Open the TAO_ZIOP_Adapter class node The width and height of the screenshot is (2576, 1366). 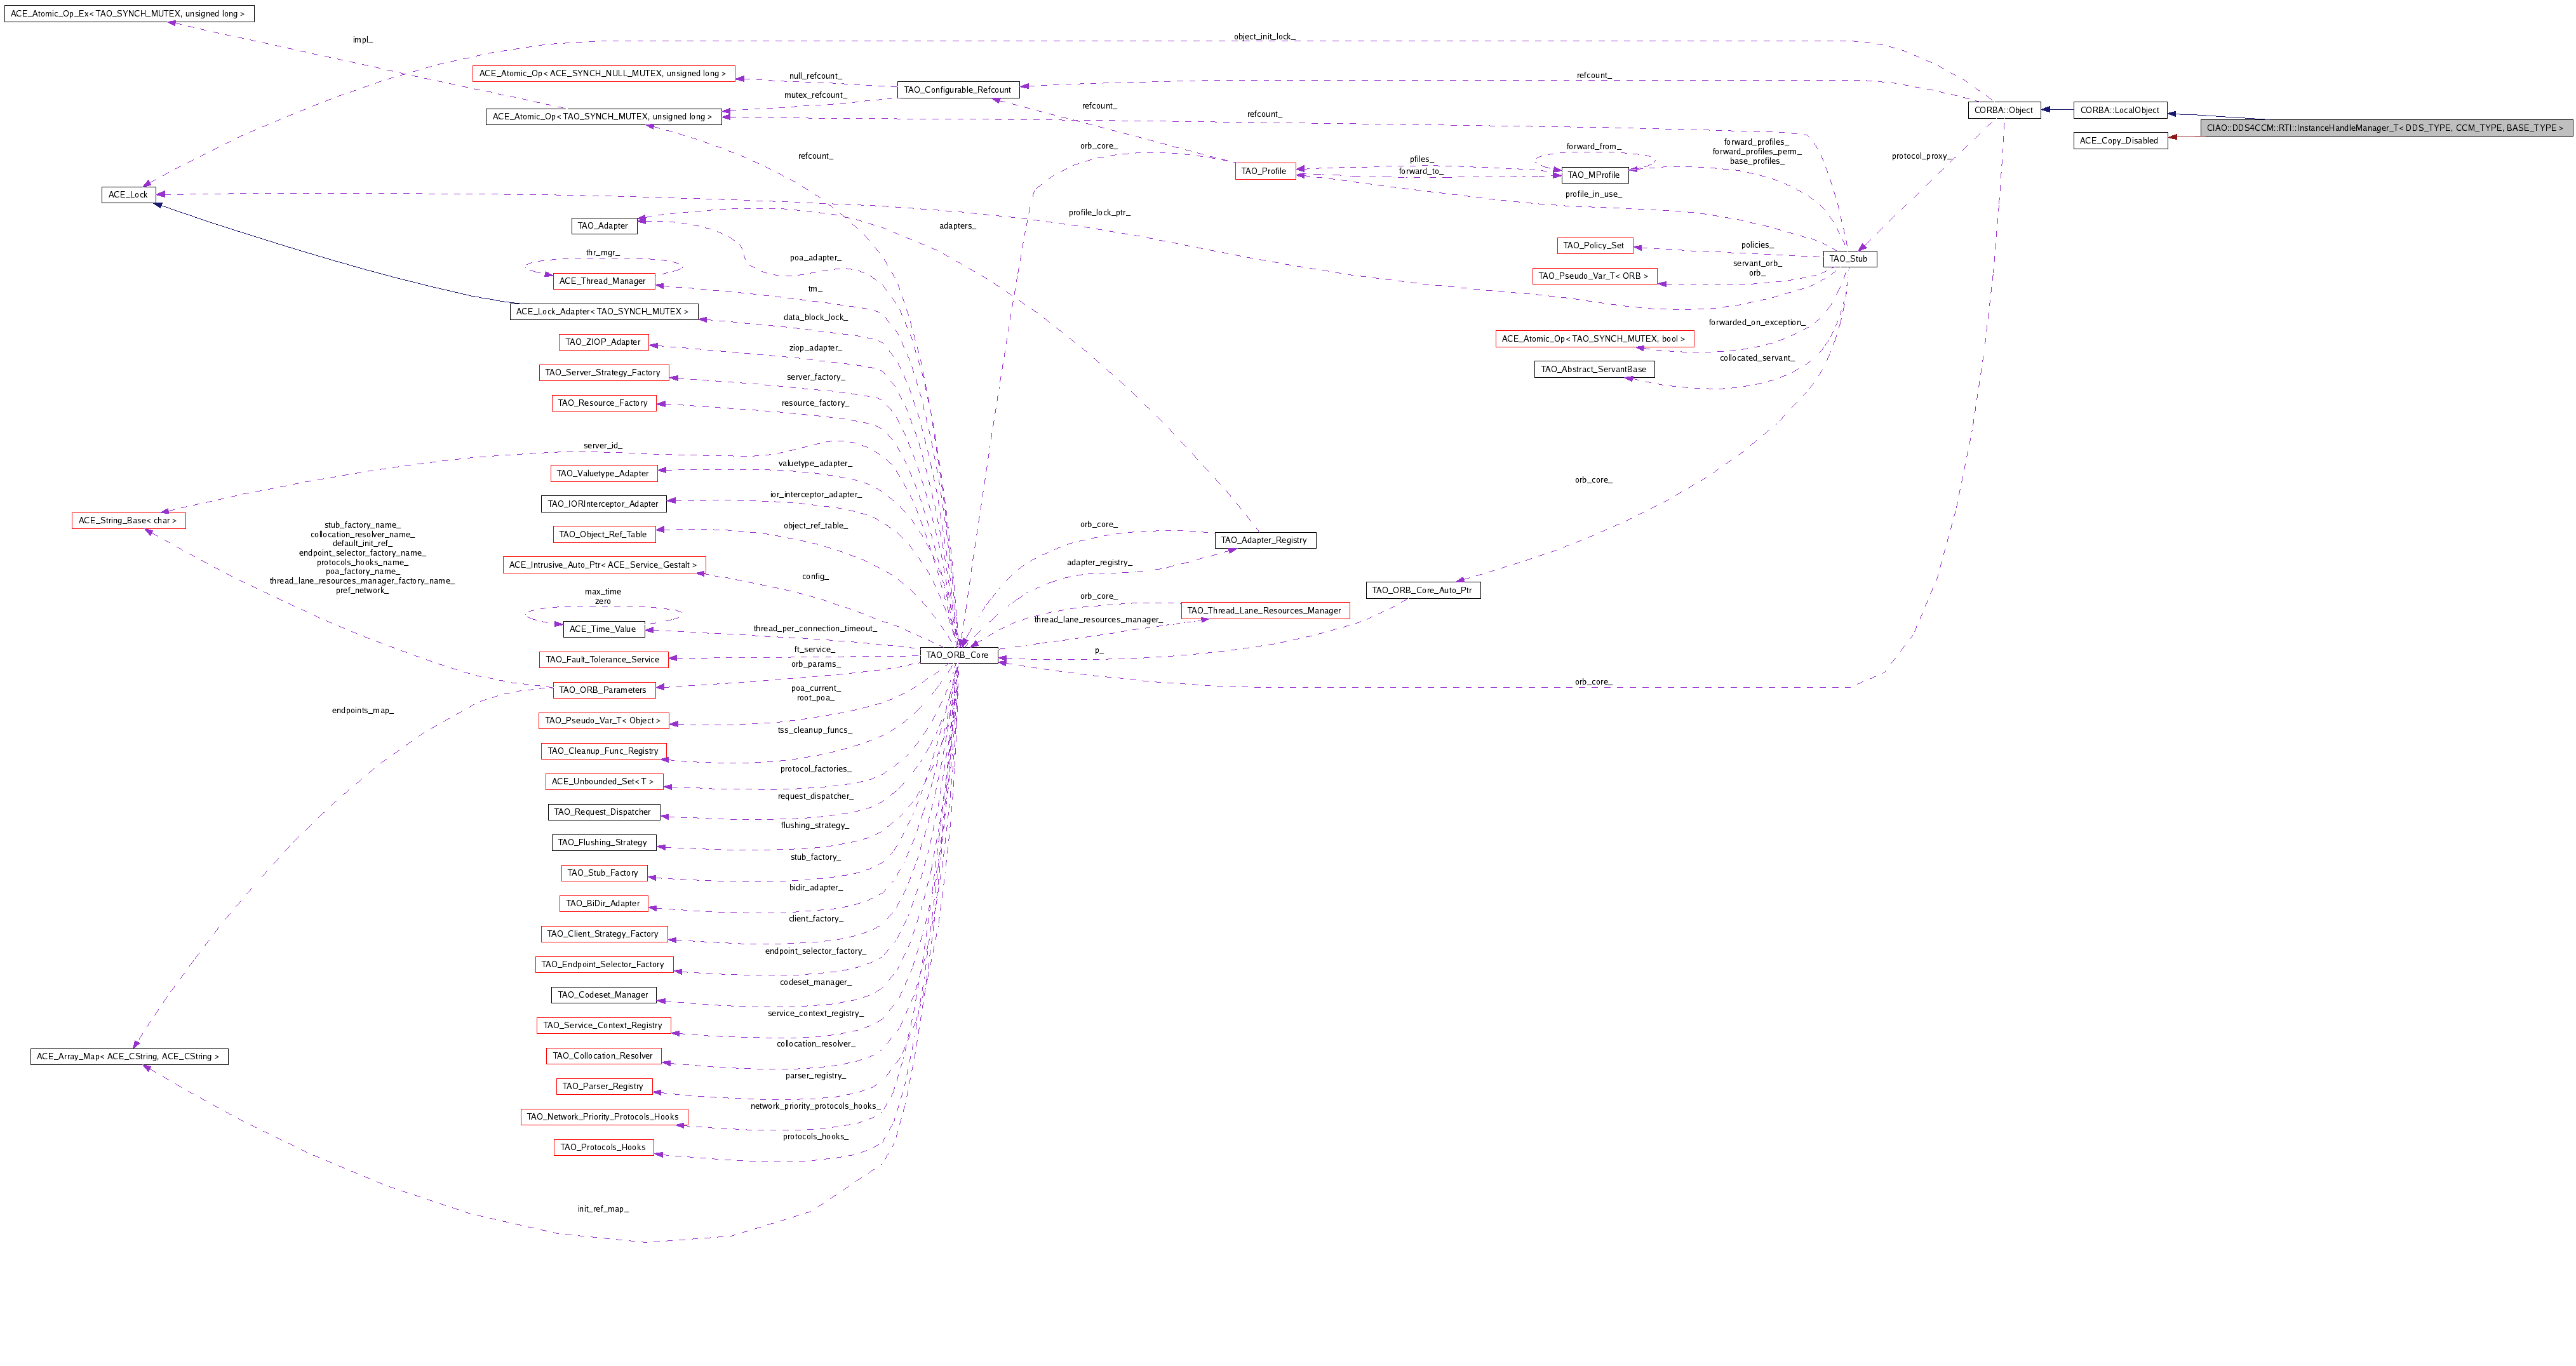click(x=603, y=342)
